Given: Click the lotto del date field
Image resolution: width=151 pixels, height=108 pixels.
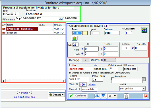Looking at the screenshot, I should click(x=101, y=69).
